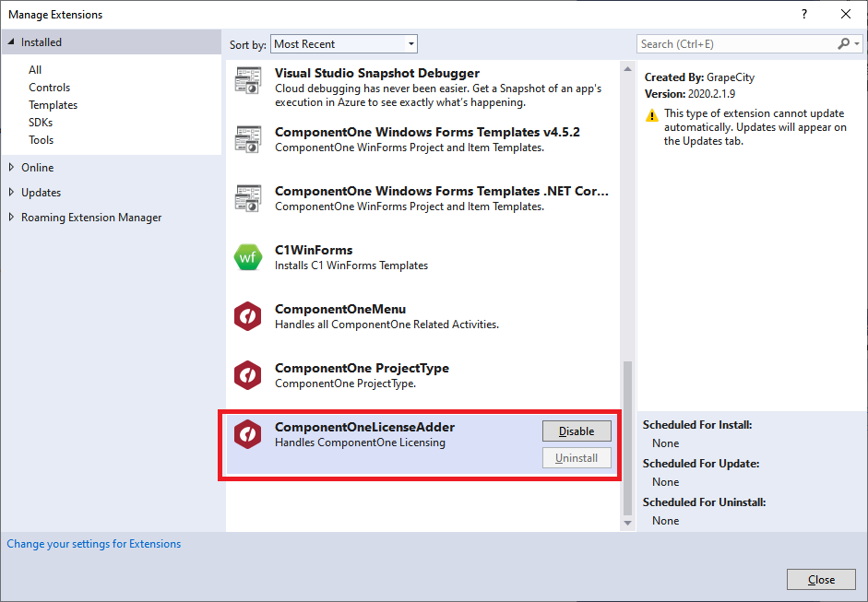Select the SDKs filter
Viewport: 868px width, 602px height.
coord(41,123)
